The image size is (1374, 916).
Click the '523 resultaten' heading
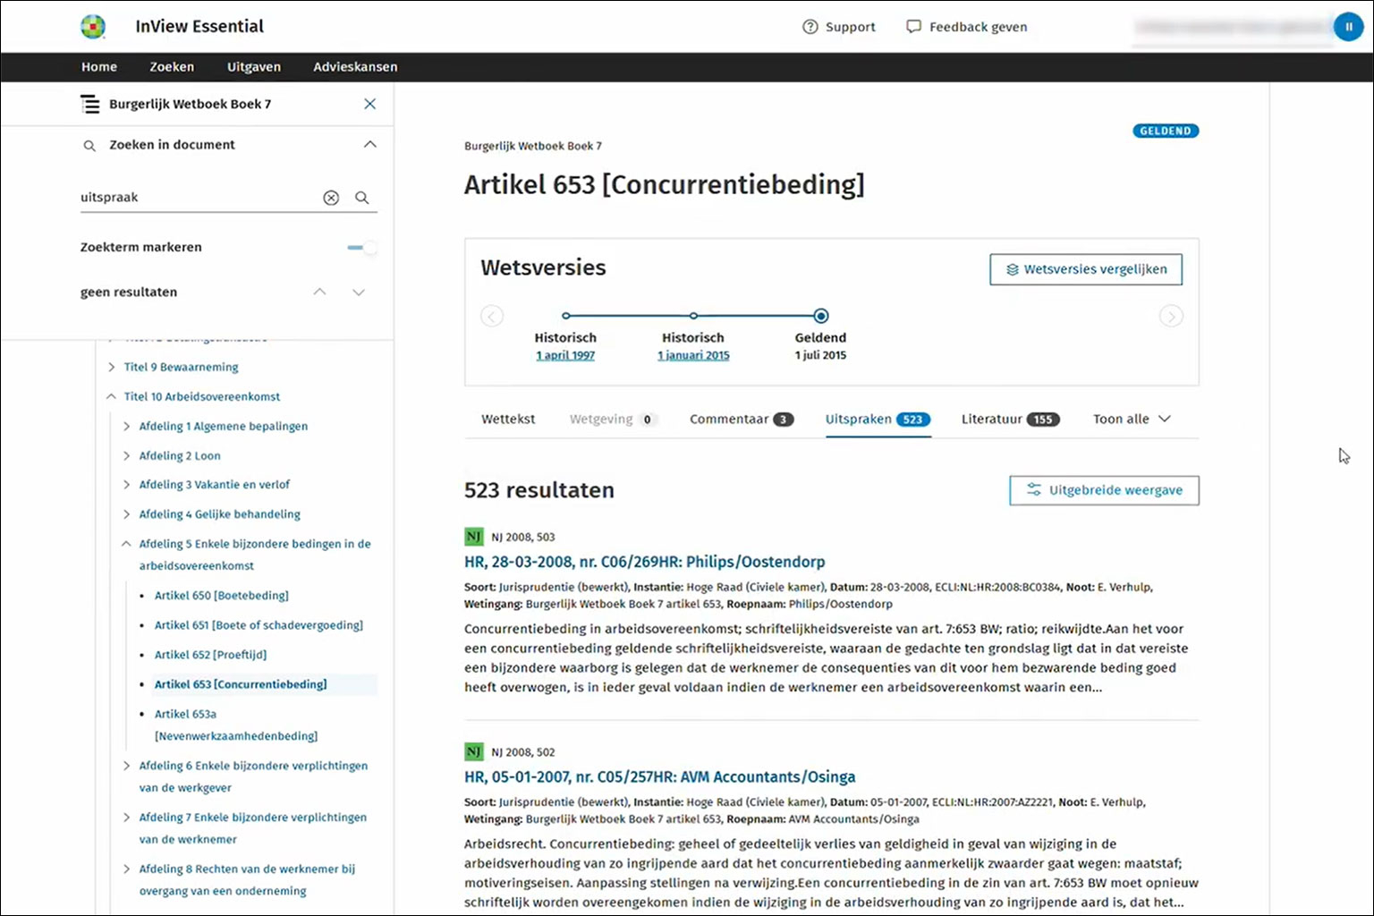pos(539,490)
